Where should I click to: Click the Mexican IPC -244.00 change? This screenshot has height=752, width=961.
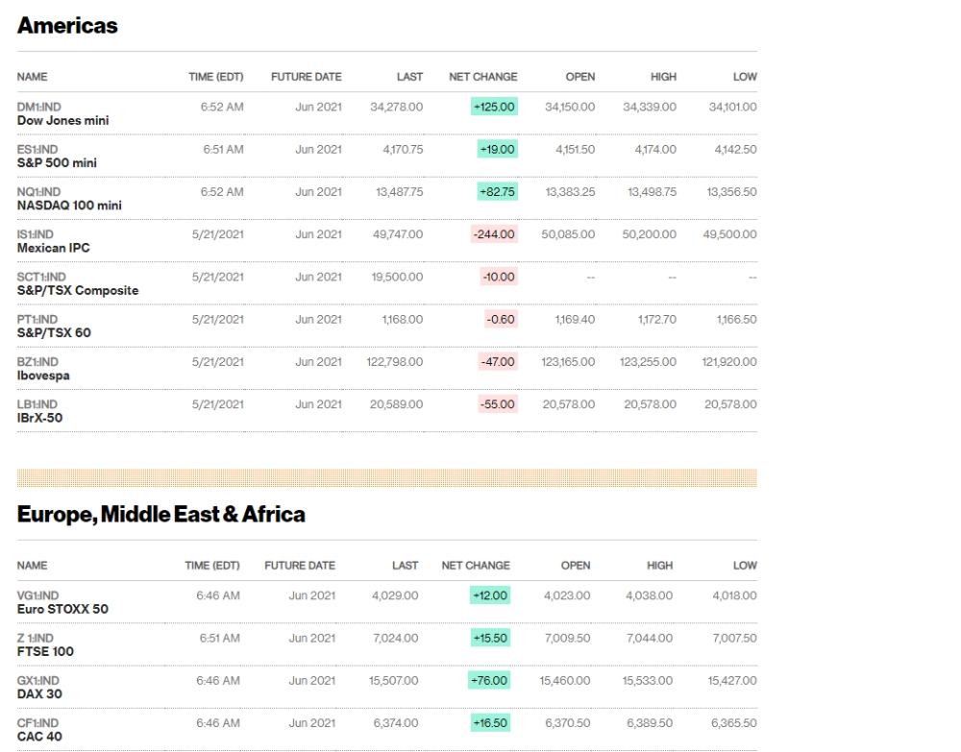495,234
